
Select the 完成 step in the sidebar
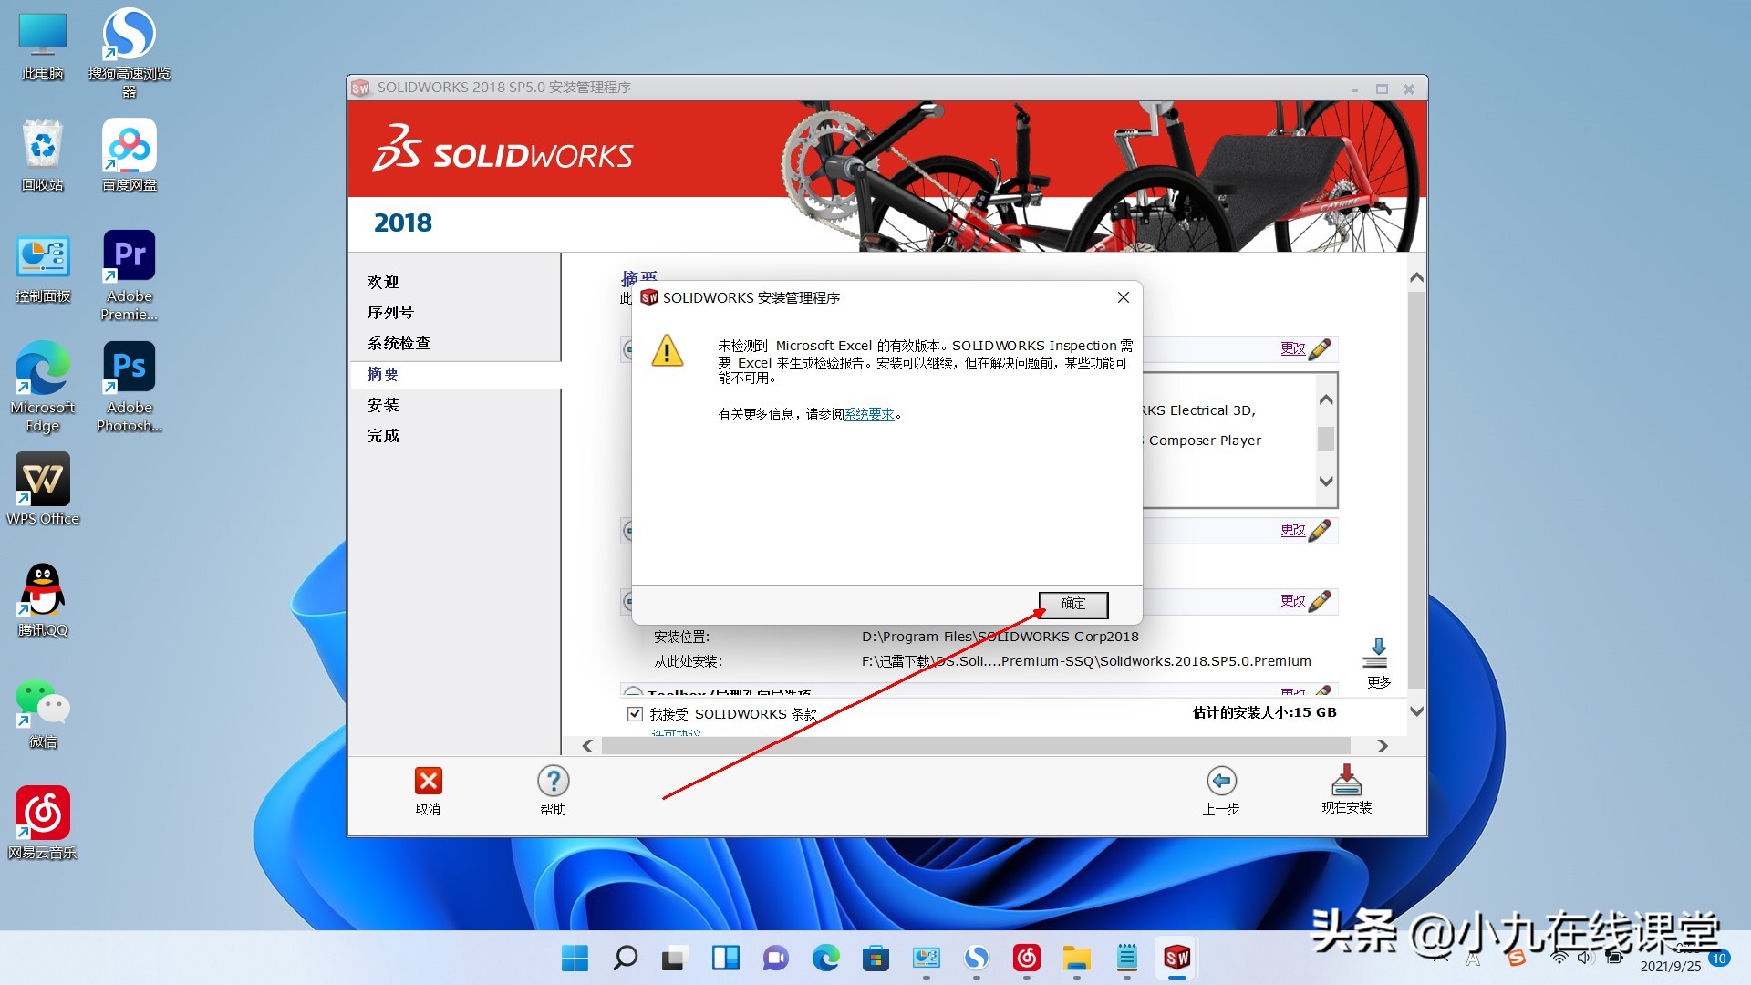383,435
